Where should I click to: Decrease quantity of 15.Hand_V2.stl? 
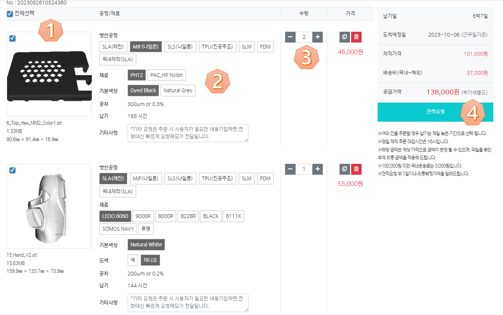tap(290, 169)
